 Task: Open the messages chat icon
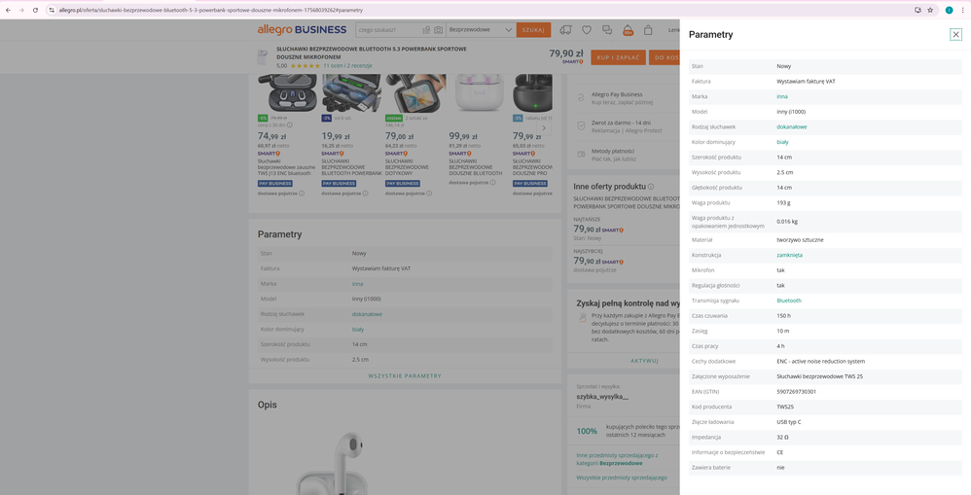(x=607, y=30)
